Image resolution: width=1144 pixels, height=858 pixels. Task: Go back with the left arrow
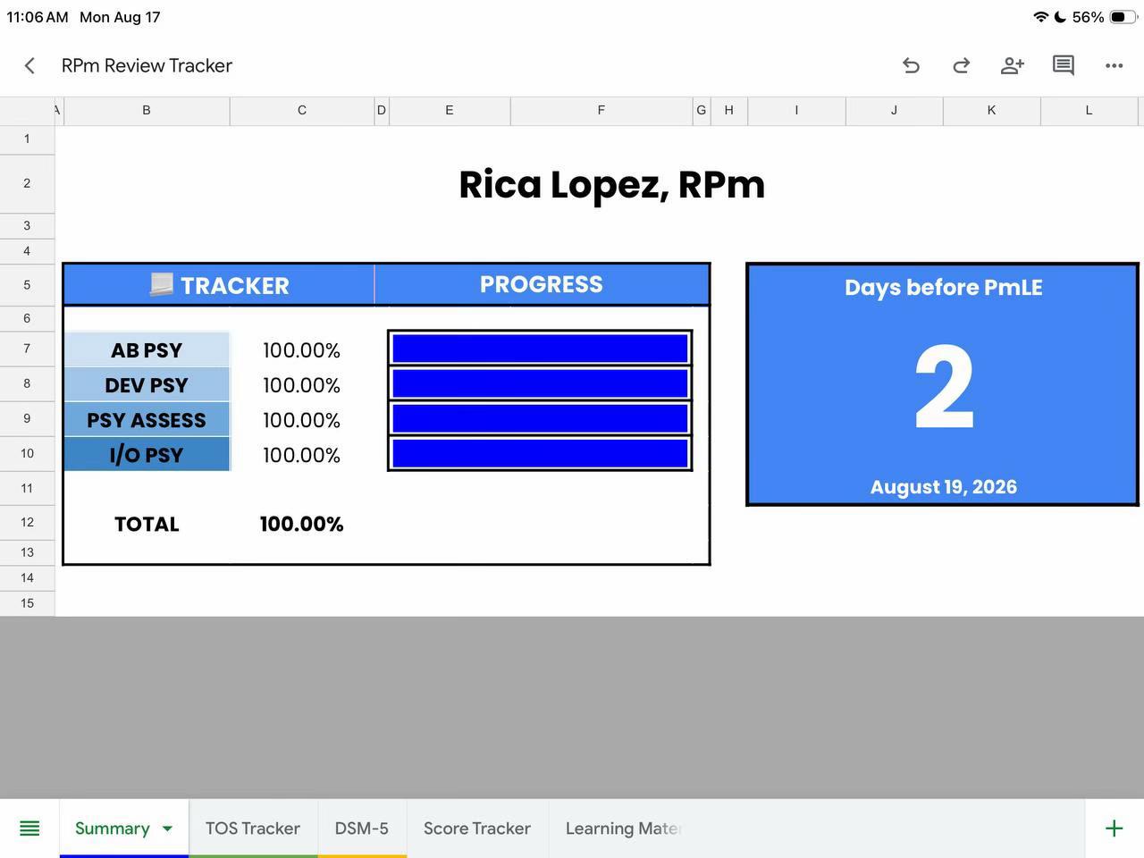(29, 65)
